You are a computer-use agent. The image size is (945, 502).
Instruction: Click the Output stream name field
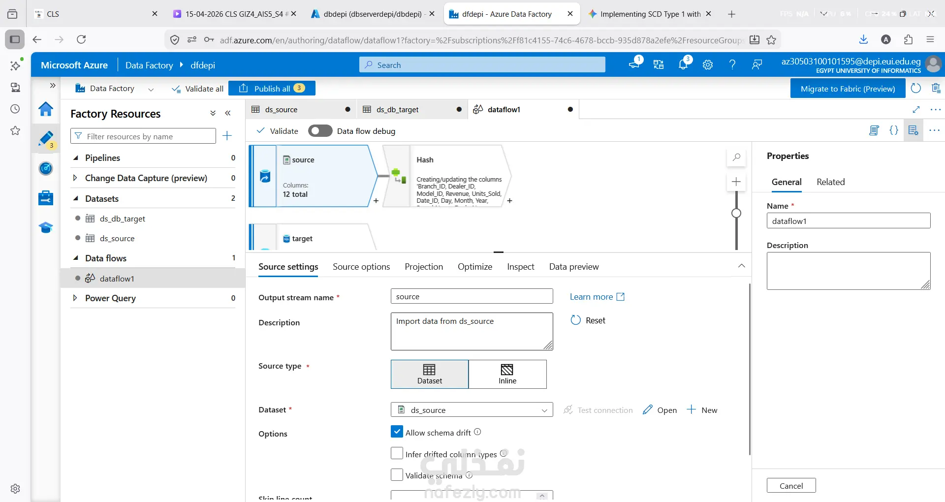(472, 296)
